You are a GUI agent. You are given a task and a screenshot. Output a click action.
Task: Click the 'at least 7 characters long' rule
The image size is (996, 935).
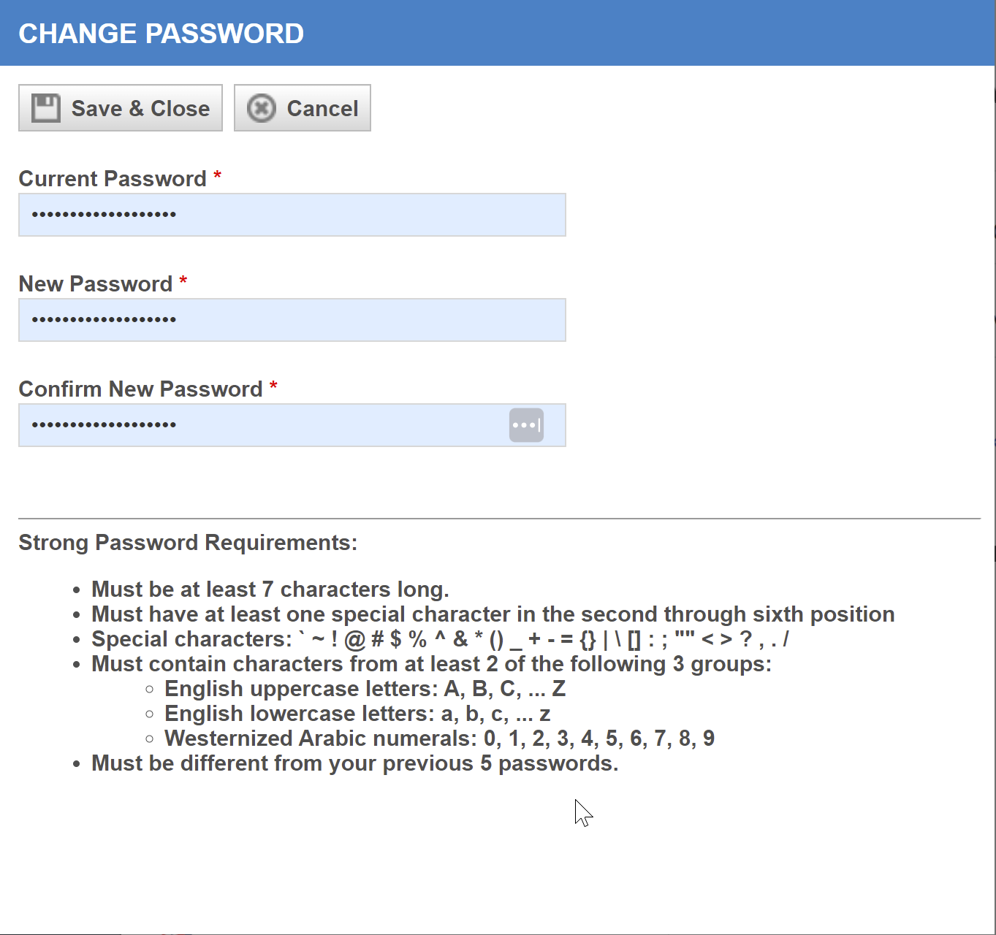270,589
